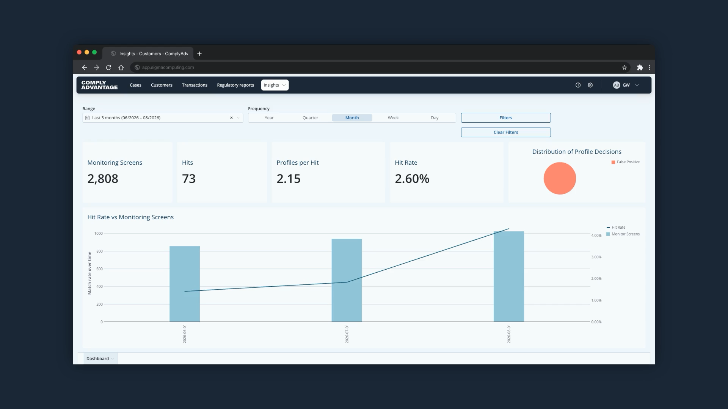Click the 2026-07-01 bar in chart
728x409 pixels.
coord(347,280)
